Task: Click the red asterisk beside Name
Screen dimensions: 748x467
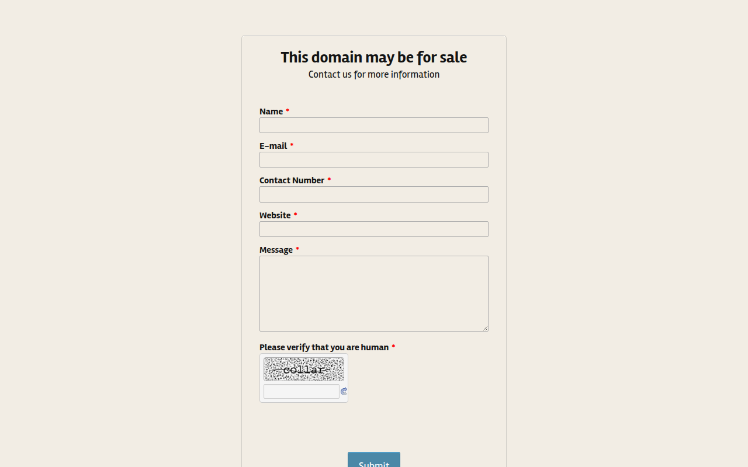Action: pyautogui.click(x=288, y=111)
